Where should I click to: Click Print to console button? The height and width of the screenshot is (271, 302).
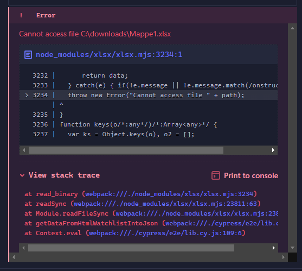pyautogui.click(x=245, y=175)
